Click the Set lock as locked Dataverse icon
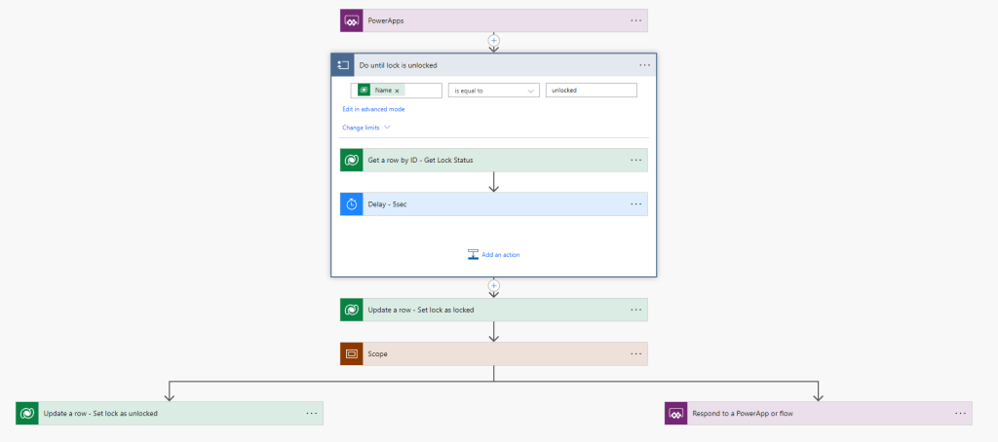Viewport: 998px width, 442px height. (x=351, y=310)
